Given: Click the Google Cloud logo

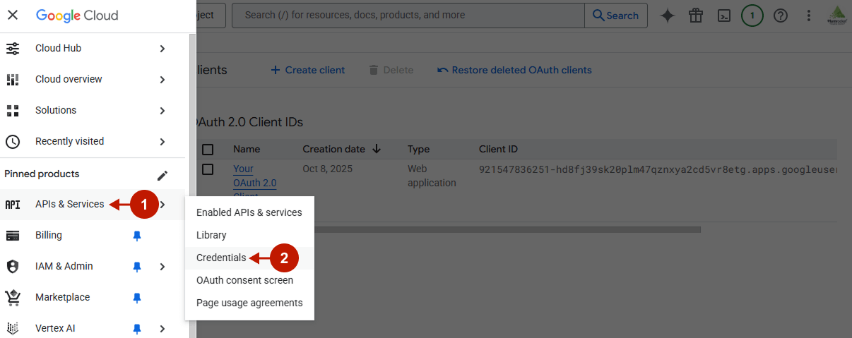Looking at the screenshot, I should (77, 15).
